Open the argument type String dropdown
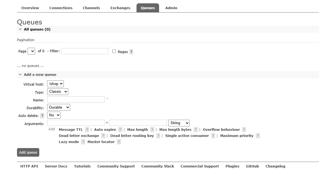This screenshot has width=319, height=175. click(x=179, y=123)
